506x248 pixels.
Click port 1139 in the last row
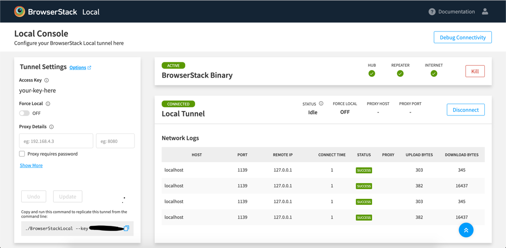click(x=242, y=217)
